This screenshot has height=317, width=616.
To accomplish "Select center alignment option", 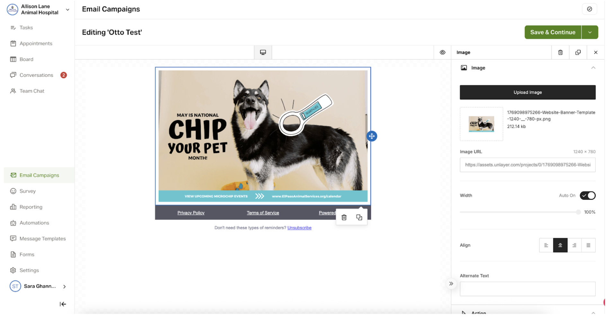I will coord(560,245).
